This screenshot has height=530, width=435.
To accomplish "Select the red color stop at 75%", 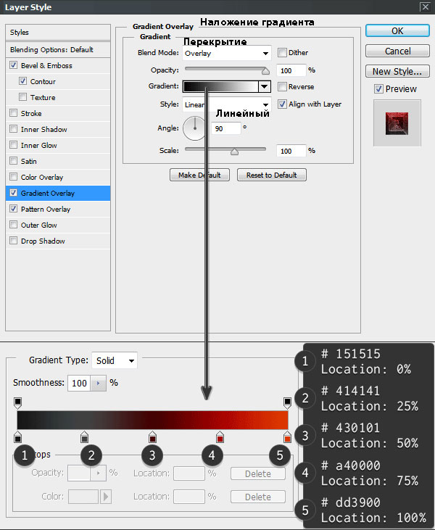I will coord(220,437).
